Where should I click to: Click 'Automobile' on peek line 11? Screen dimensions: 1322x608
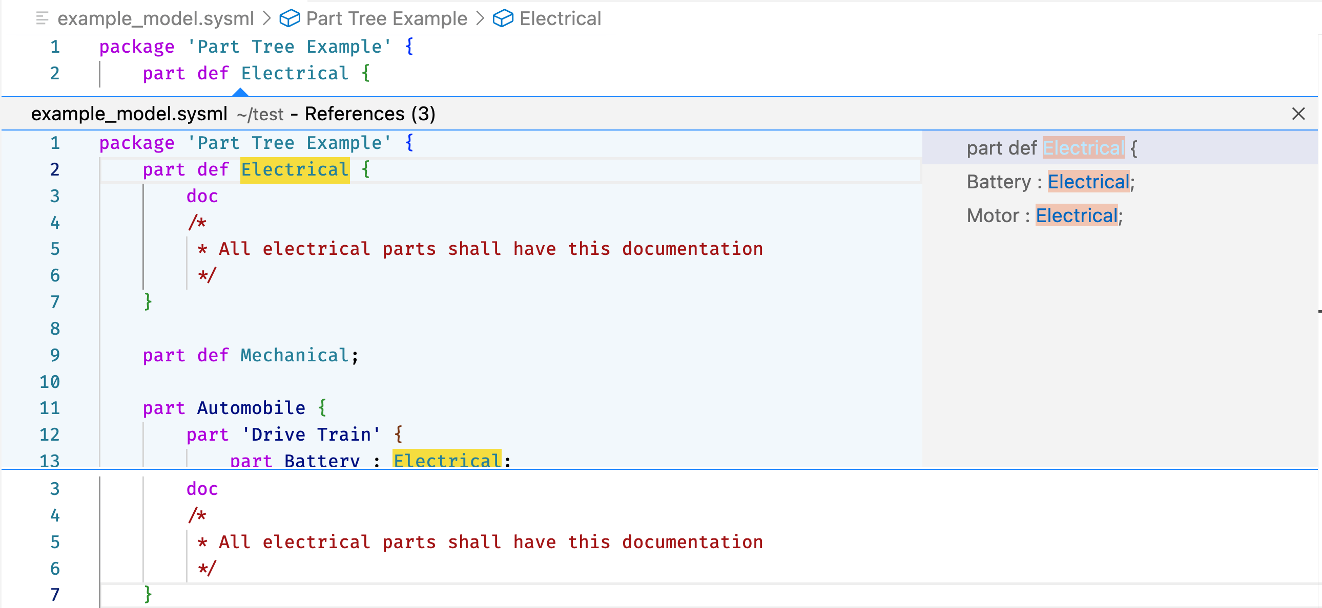251,408
